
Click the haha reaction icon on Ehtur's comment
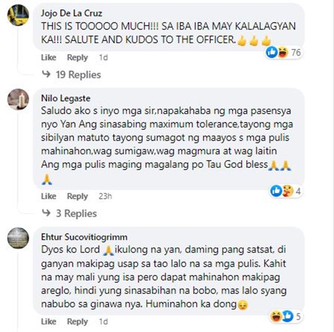tap(276, 316)
